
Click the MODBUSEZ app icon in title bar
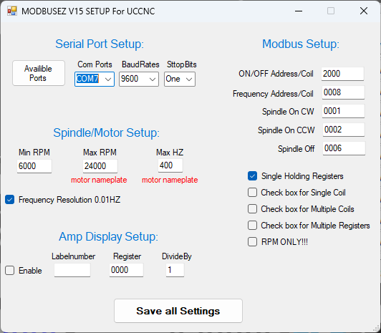pyautogui.click(x=12, y=11)
